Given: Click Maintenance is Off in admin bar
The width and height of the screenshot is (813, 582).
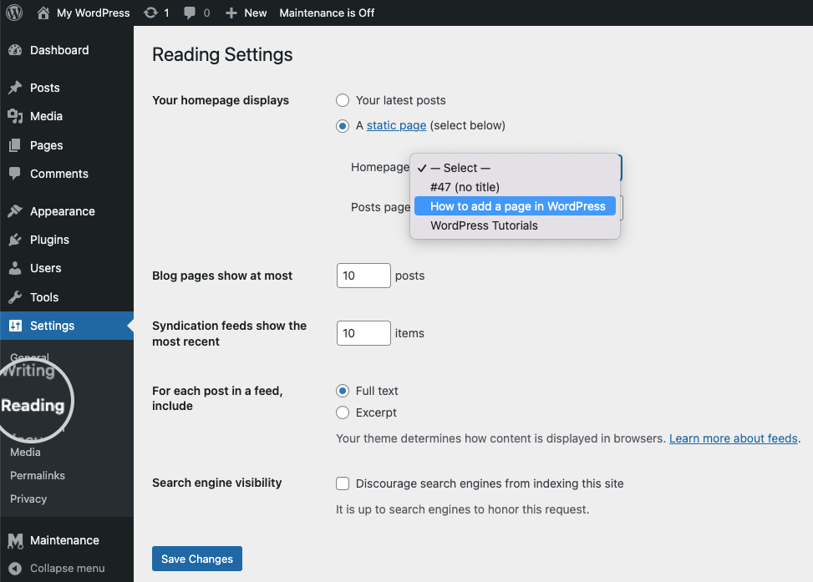Looking at the screenshot, I should [327, 13].
